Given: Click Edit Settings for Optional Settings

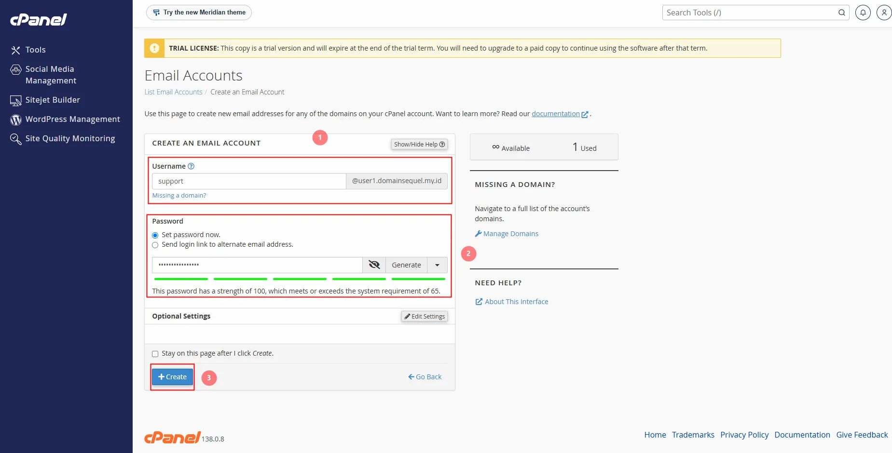Looking at the screenshot, I should click(x=425, y=316).
